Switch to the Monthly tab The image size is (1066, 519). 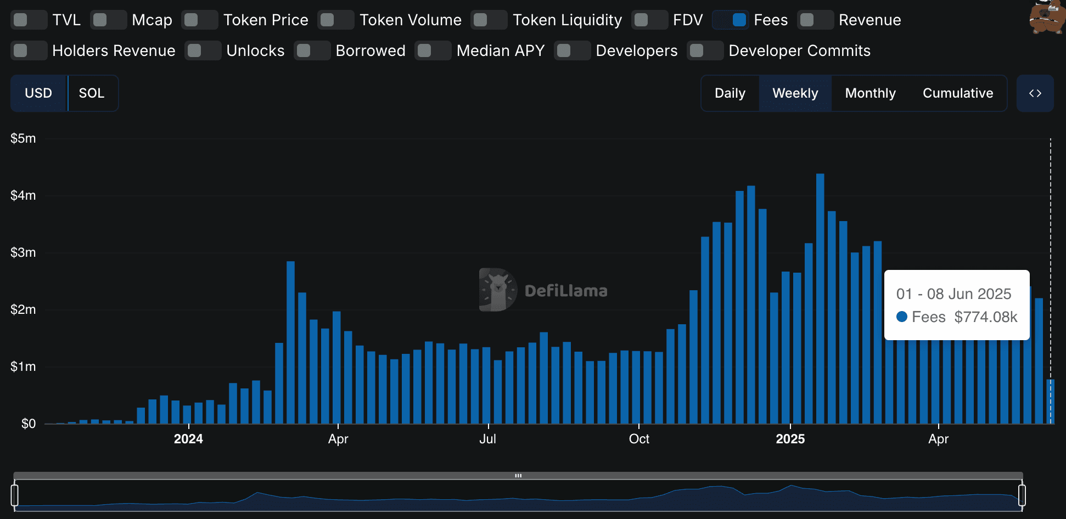click(870, 93)
